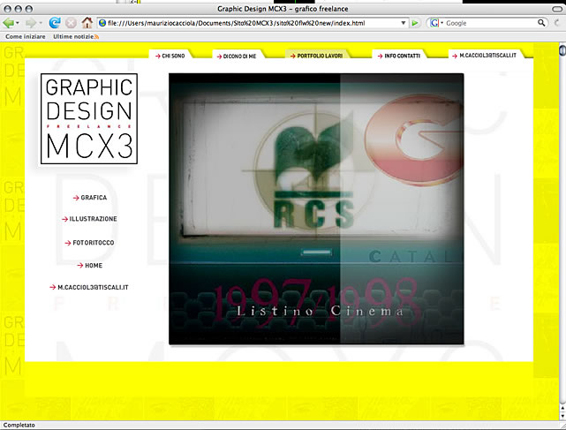Click the sidebar M.CACCIOL3@TISCALI.IT email link
566x430 pixels.
(89, 287)
